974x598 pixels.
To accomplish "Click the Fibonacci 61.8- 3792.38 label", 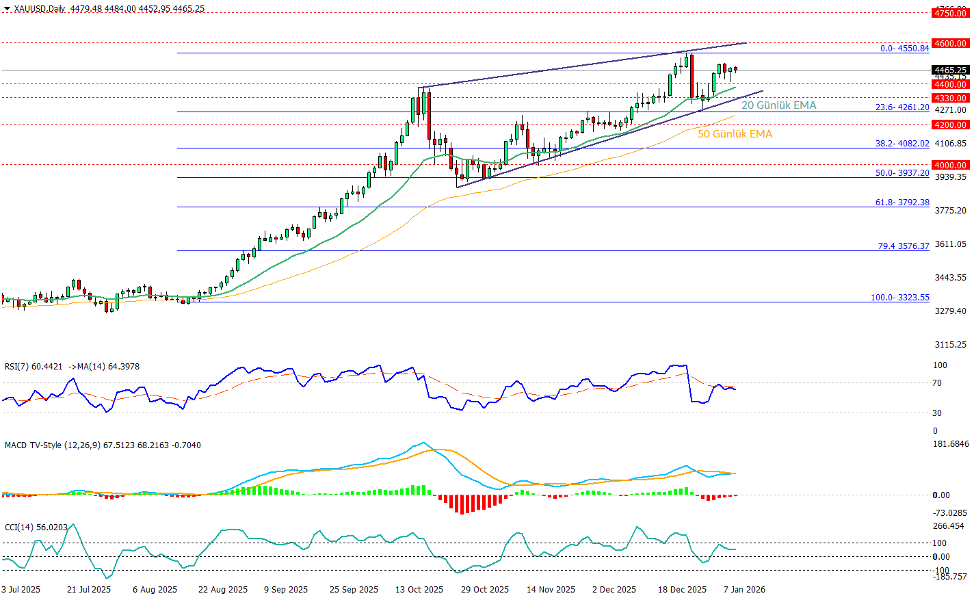I will pyautogui.click(x=902, y=203).
